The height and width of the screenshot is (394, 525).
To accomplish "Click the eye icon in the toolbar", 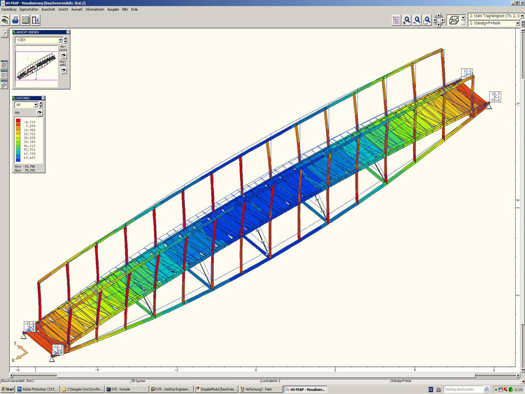I will point(5,20).
